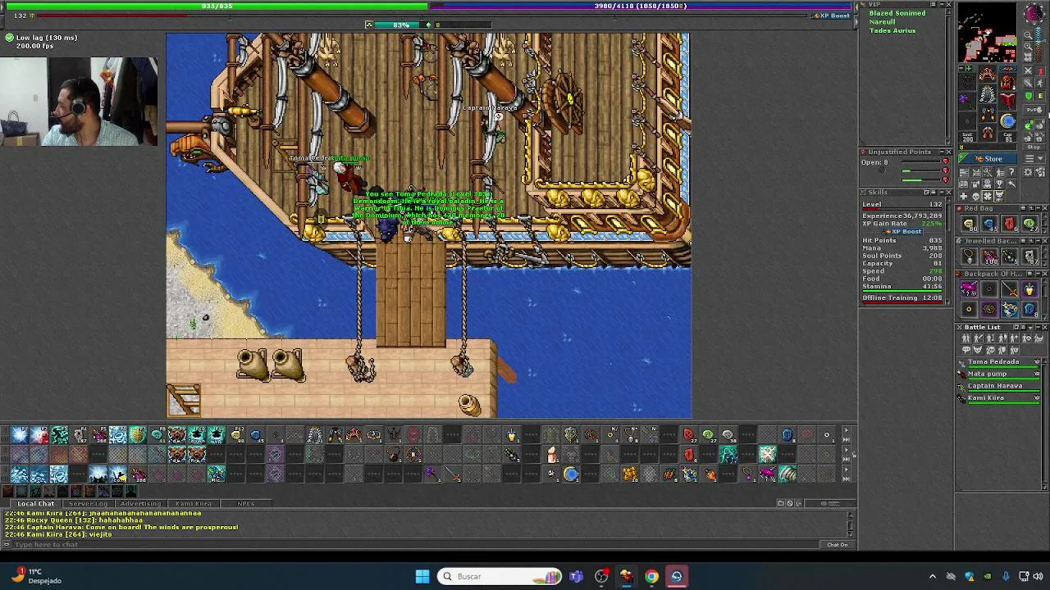Click the PvP mode button
This screenshot has height=590, width=1050.
click(x=1034, y=109)
